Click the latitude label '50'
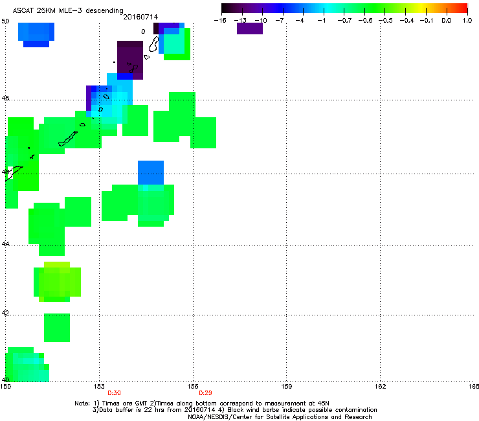Image resolution: width=479 pixels, height=421 pixels. tap(5, 21)
